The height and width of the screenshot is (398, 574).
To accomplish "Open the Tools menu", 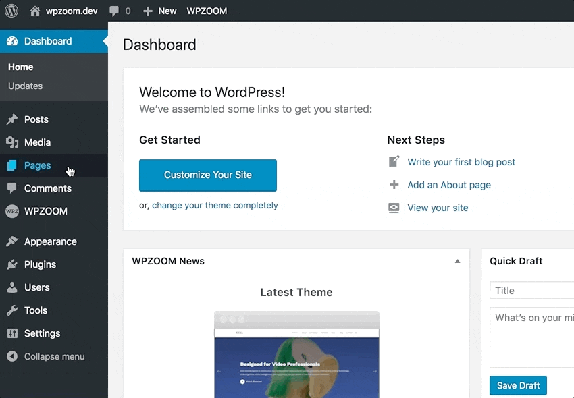I will click(54, 310).
